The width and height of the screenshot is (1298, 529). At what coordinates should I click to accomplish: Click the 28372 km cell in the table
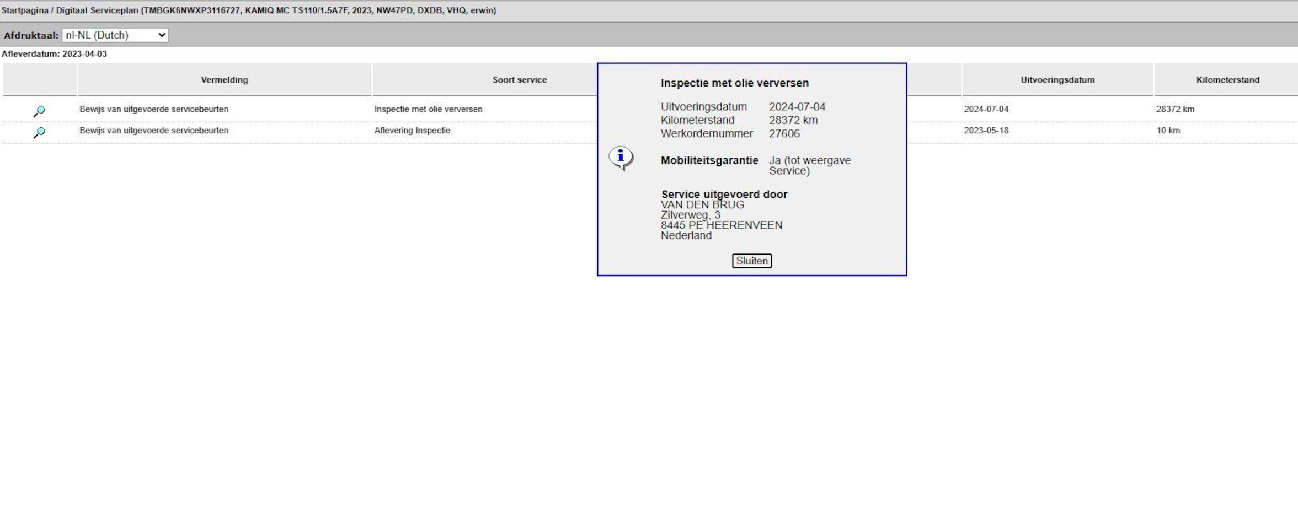coord(1175,109)
